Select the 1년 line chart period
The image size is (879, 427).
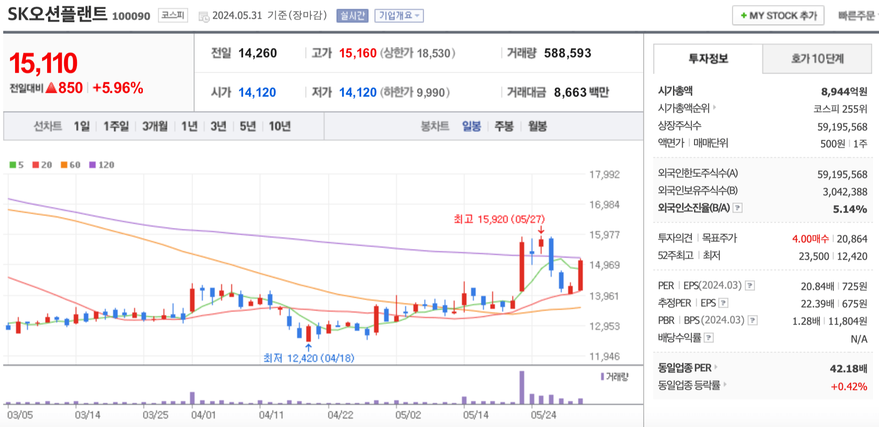(190, 126)
